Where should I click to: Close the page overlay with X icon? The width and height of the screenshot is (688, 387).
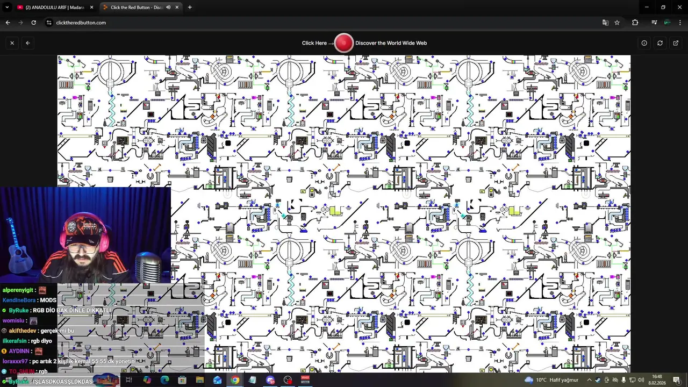tap(12, 43)
